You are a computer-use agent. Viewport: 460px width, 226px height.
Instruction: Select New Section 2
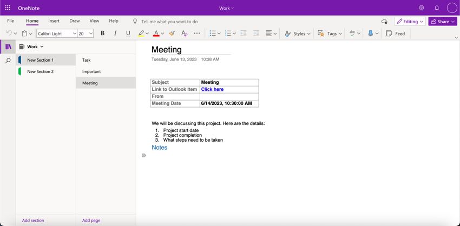point(46,71)
